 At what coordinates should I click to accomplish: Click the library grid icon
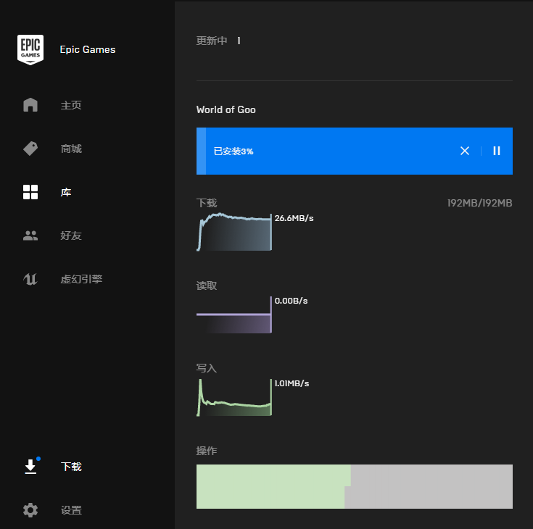[30, 192]
